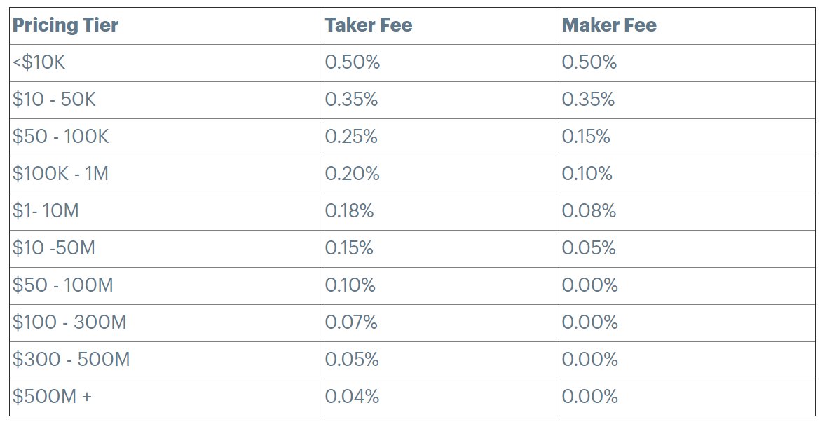The height and width of the screenshot is (422, 820).
Task: Select the 0.18% taker fee cell
Action: 349,211
